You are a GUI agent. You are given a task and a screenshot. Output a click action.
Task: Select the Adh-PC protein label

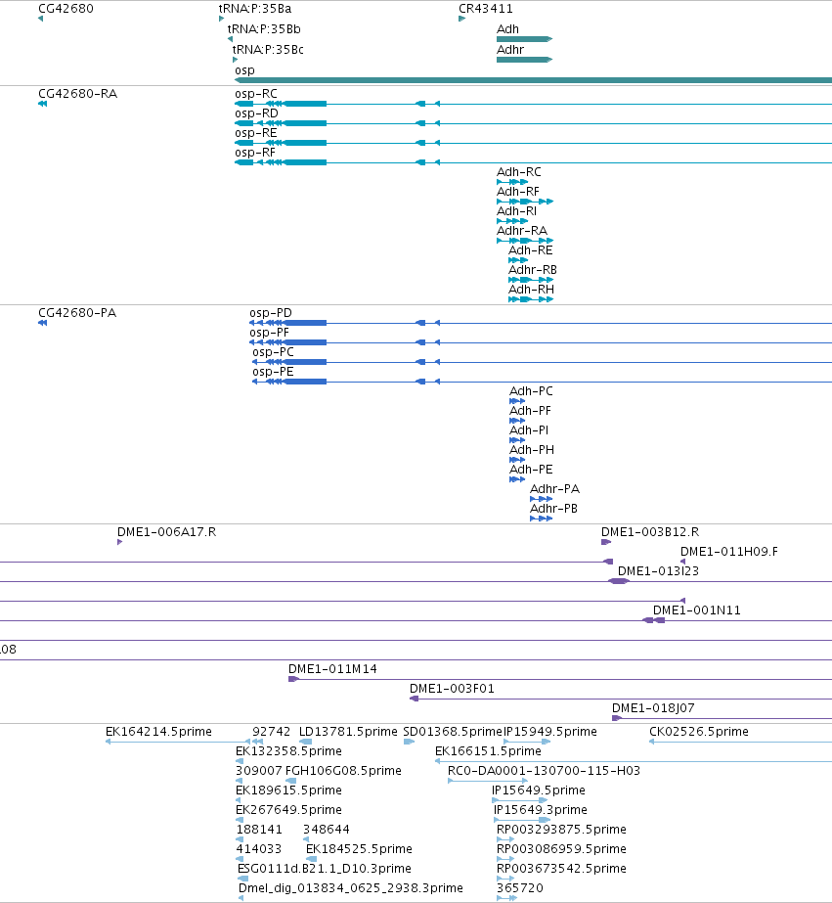pyautogui.click(x=531, y=391)
